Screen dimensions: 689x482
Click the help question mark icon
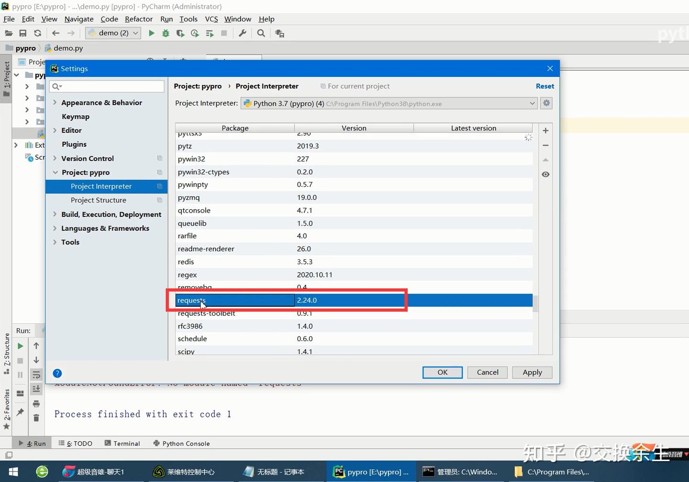click(x=57, y=373)
